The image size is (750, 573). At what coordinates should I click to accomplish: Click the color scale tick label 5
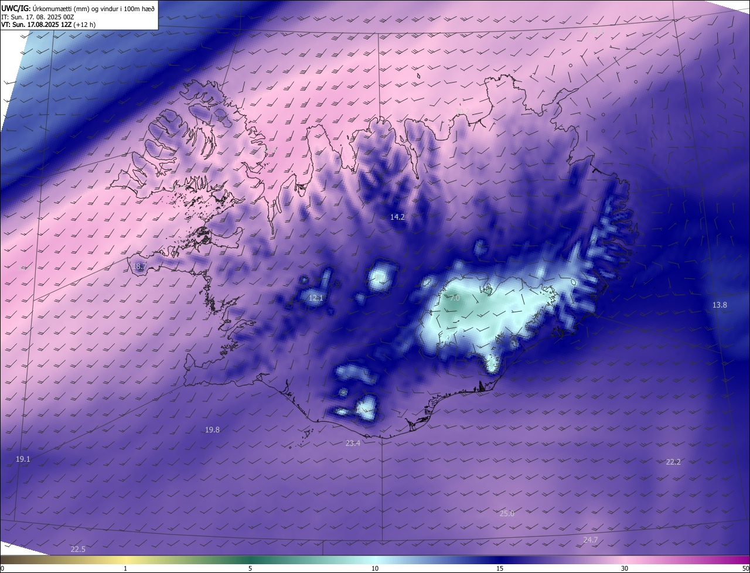(x=250, y=568)
